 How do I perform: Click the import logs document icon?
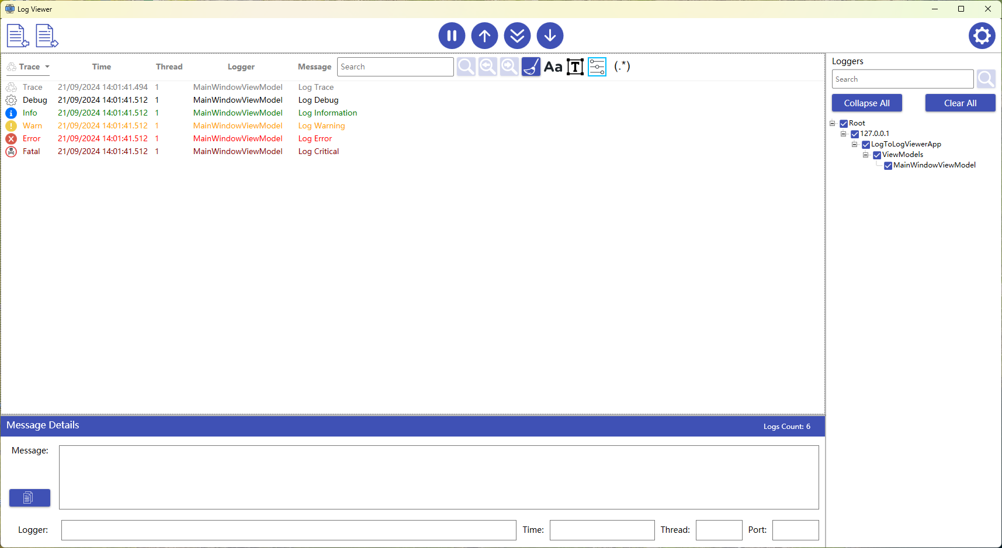point(18,36)
